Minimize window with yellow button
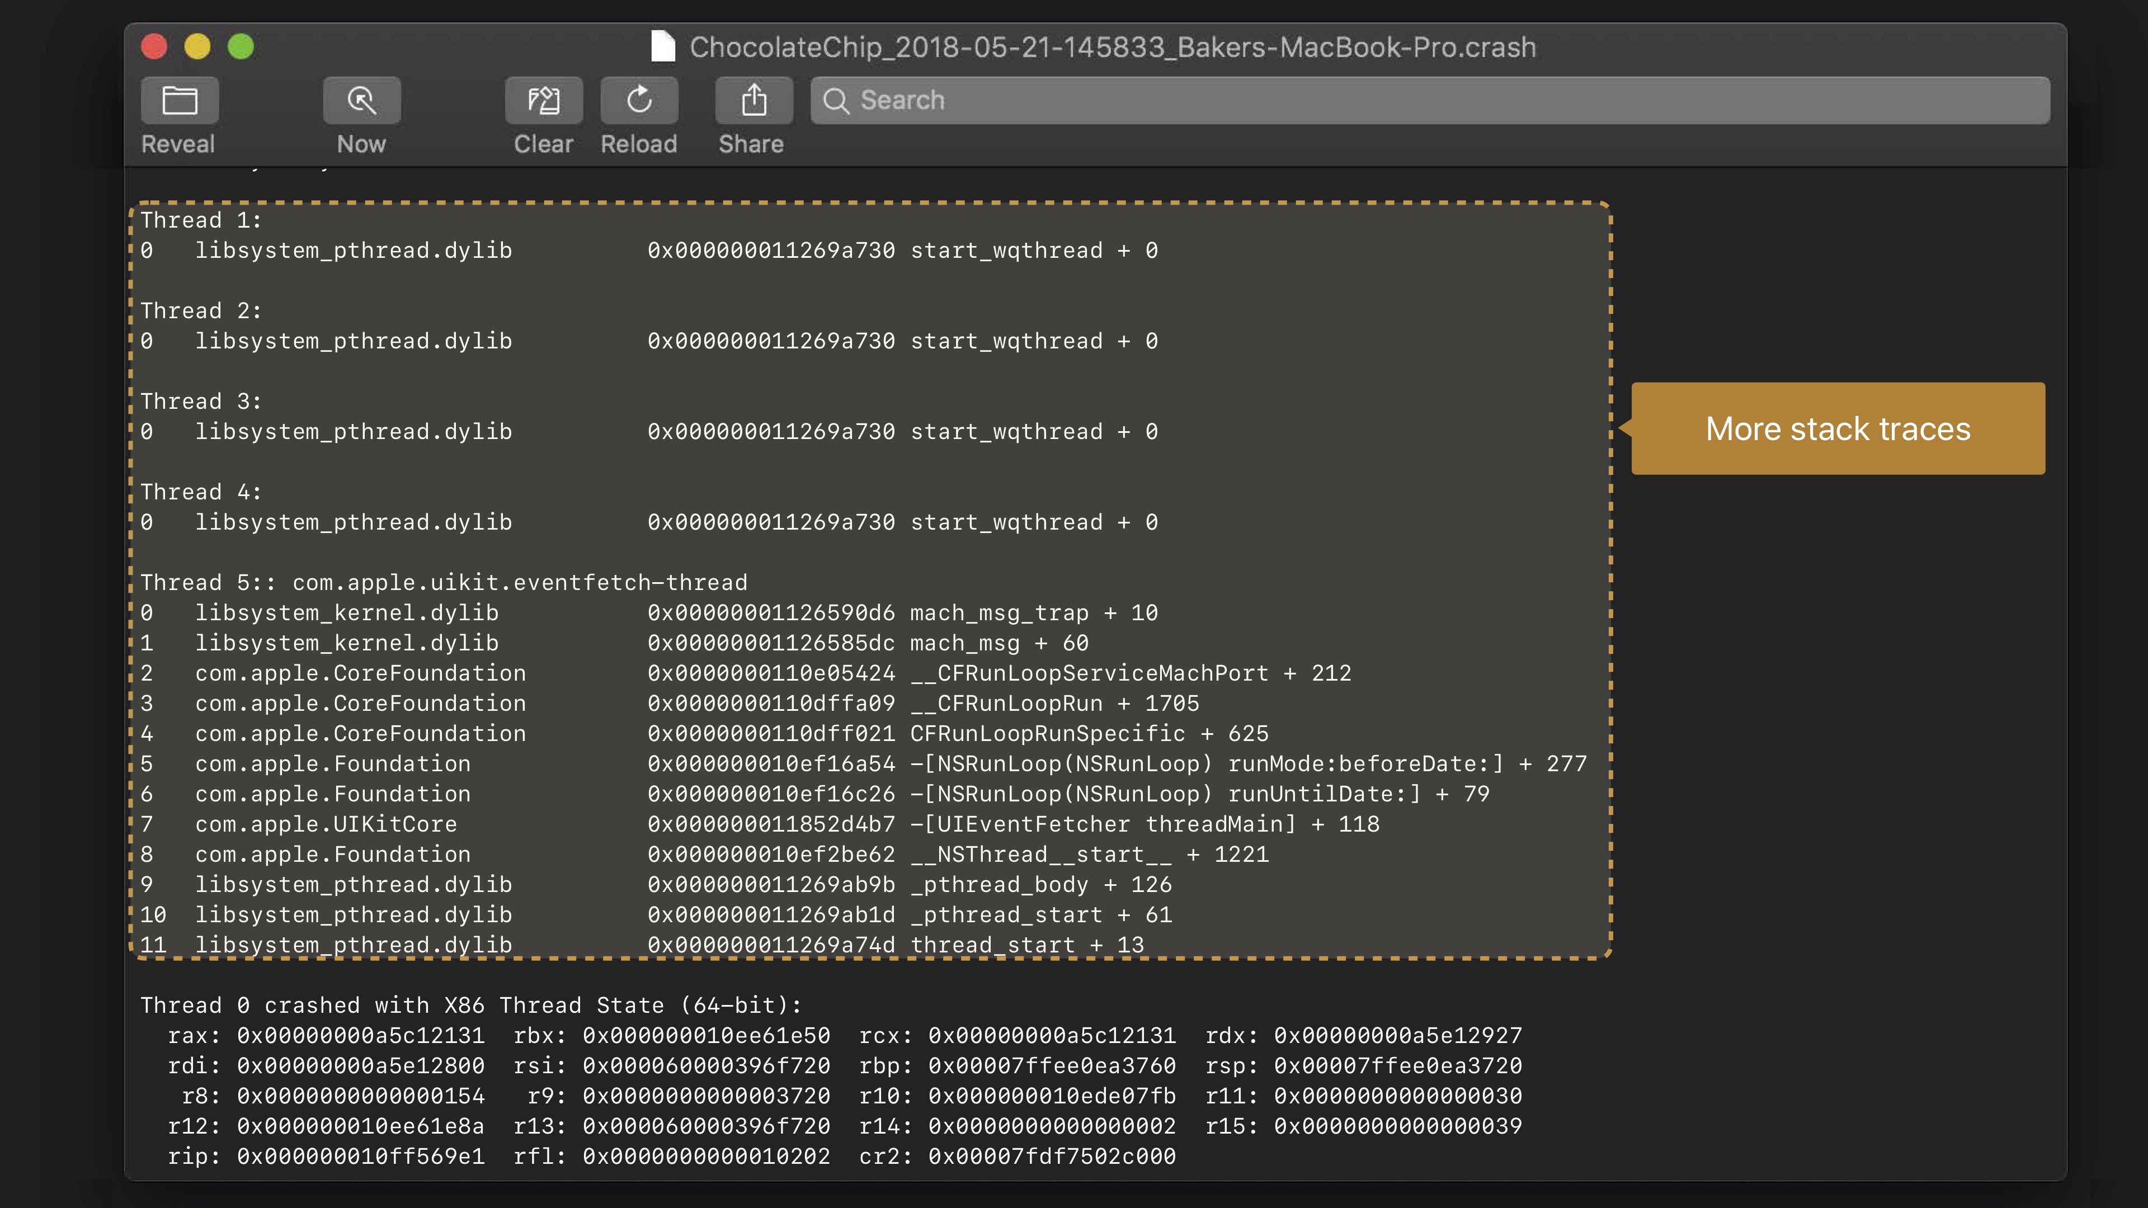Image resolution: width=2148 pixels, height=1208 pixels. tap(197, 46)
